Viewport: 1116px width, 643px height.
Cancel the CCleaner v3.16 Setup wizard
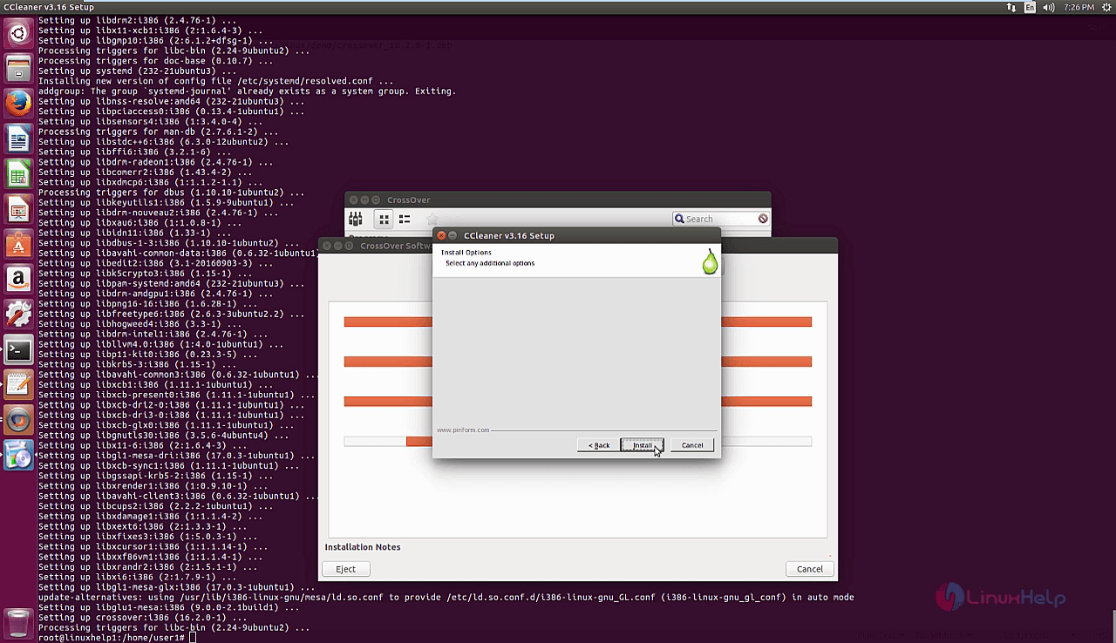(692, 445)
